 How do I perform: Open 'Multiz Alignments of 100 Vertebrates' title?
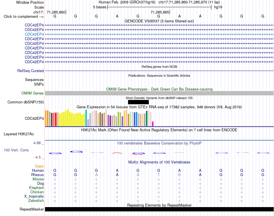159,162
